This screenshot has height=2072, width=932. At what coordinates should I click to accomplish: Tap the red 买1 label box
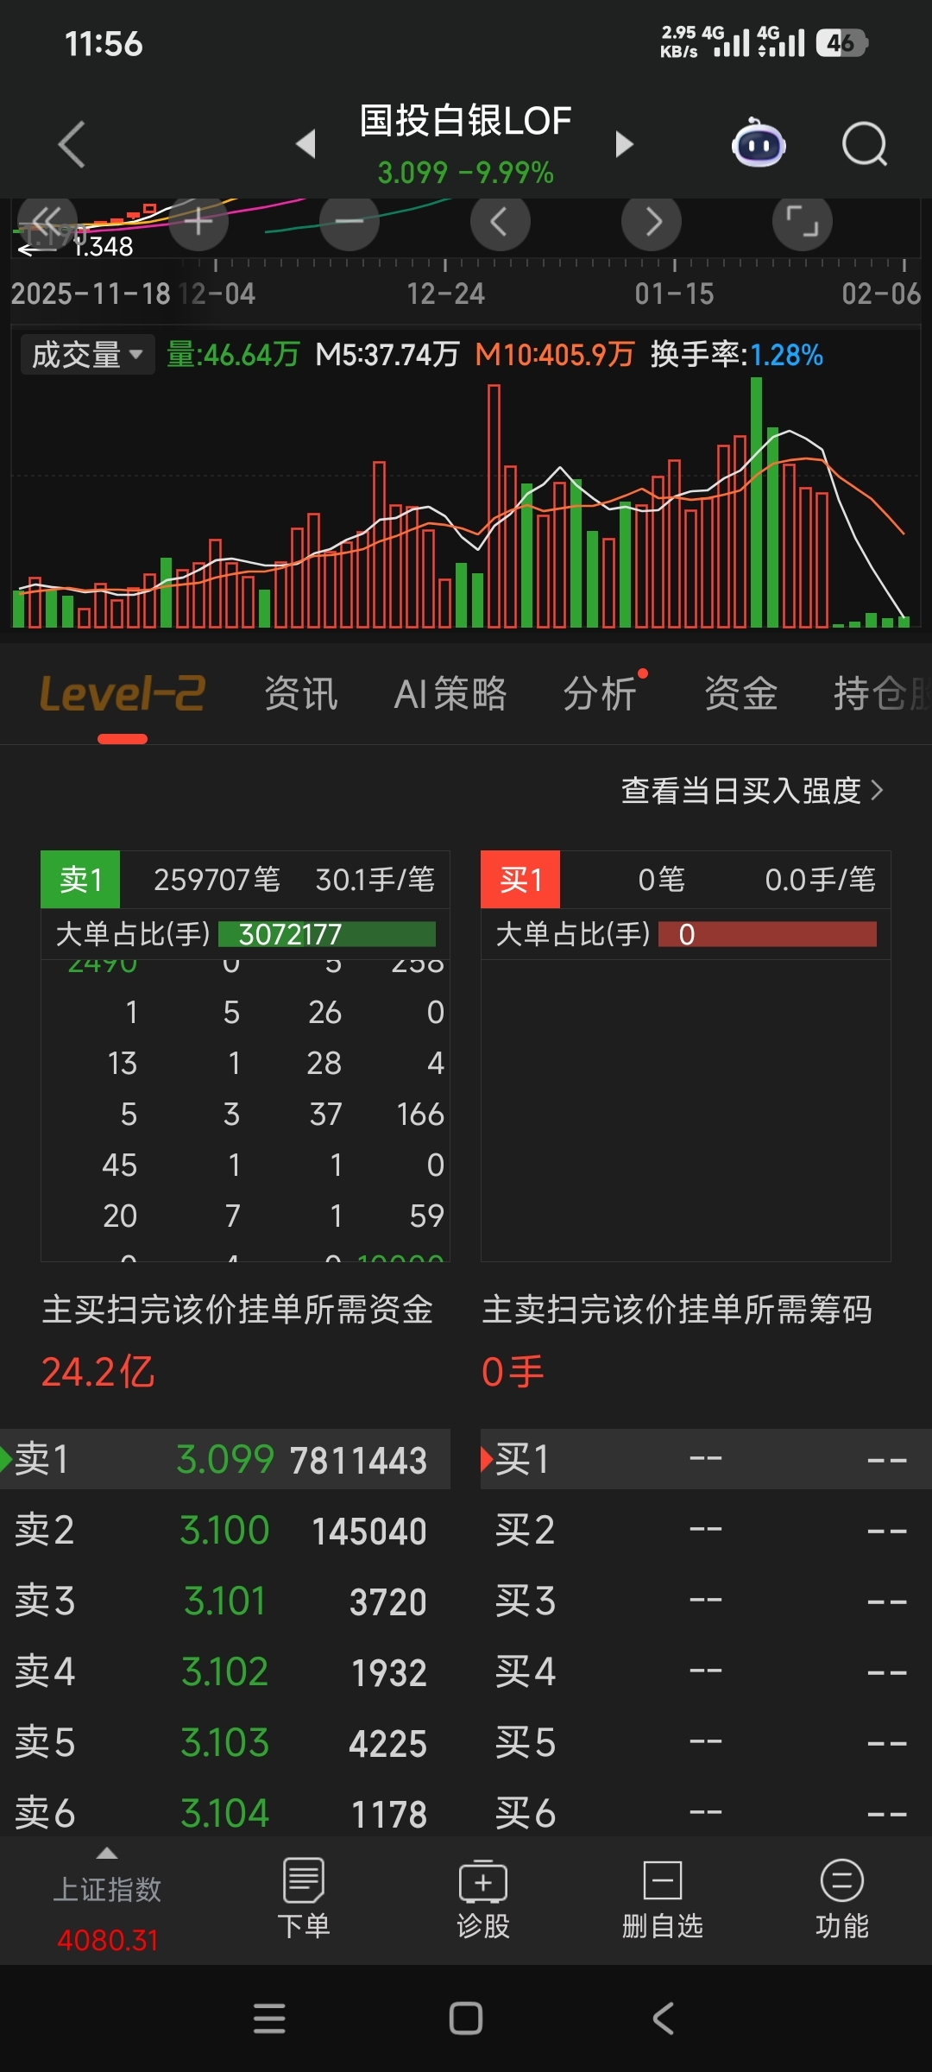(520, 880)
